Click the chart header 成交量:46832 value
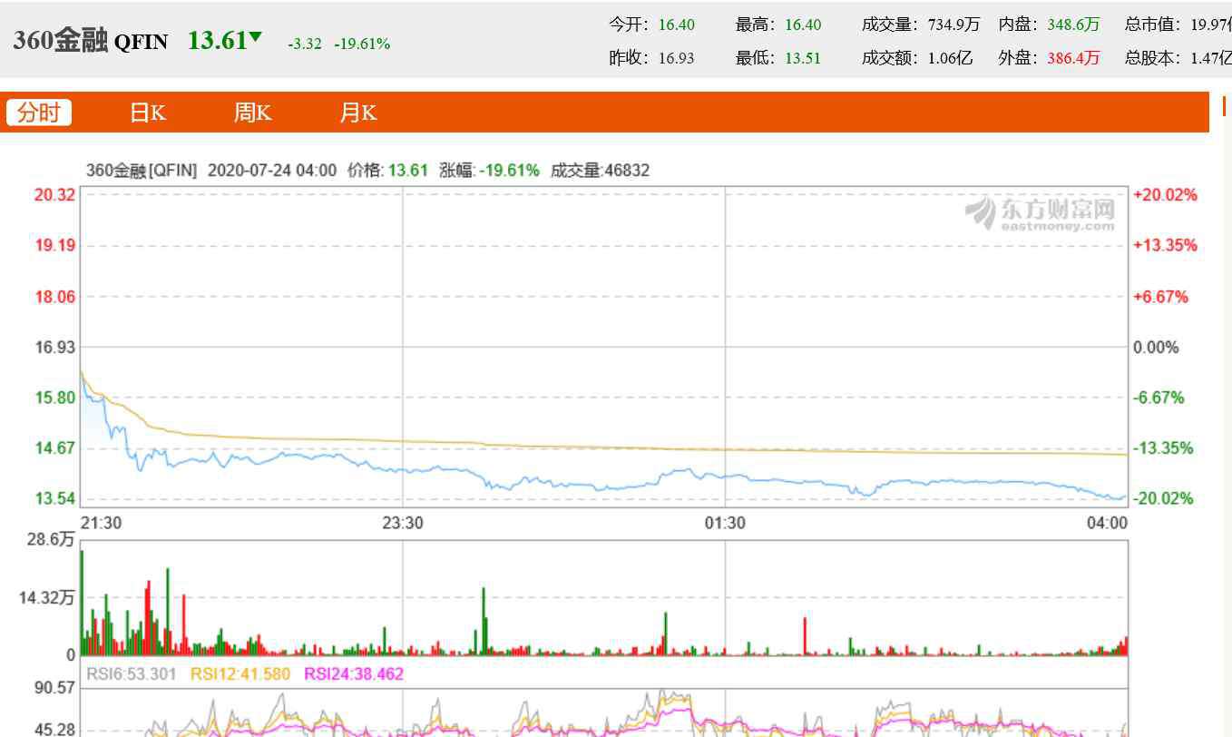The image size is (1232, 737). [600, 170]
